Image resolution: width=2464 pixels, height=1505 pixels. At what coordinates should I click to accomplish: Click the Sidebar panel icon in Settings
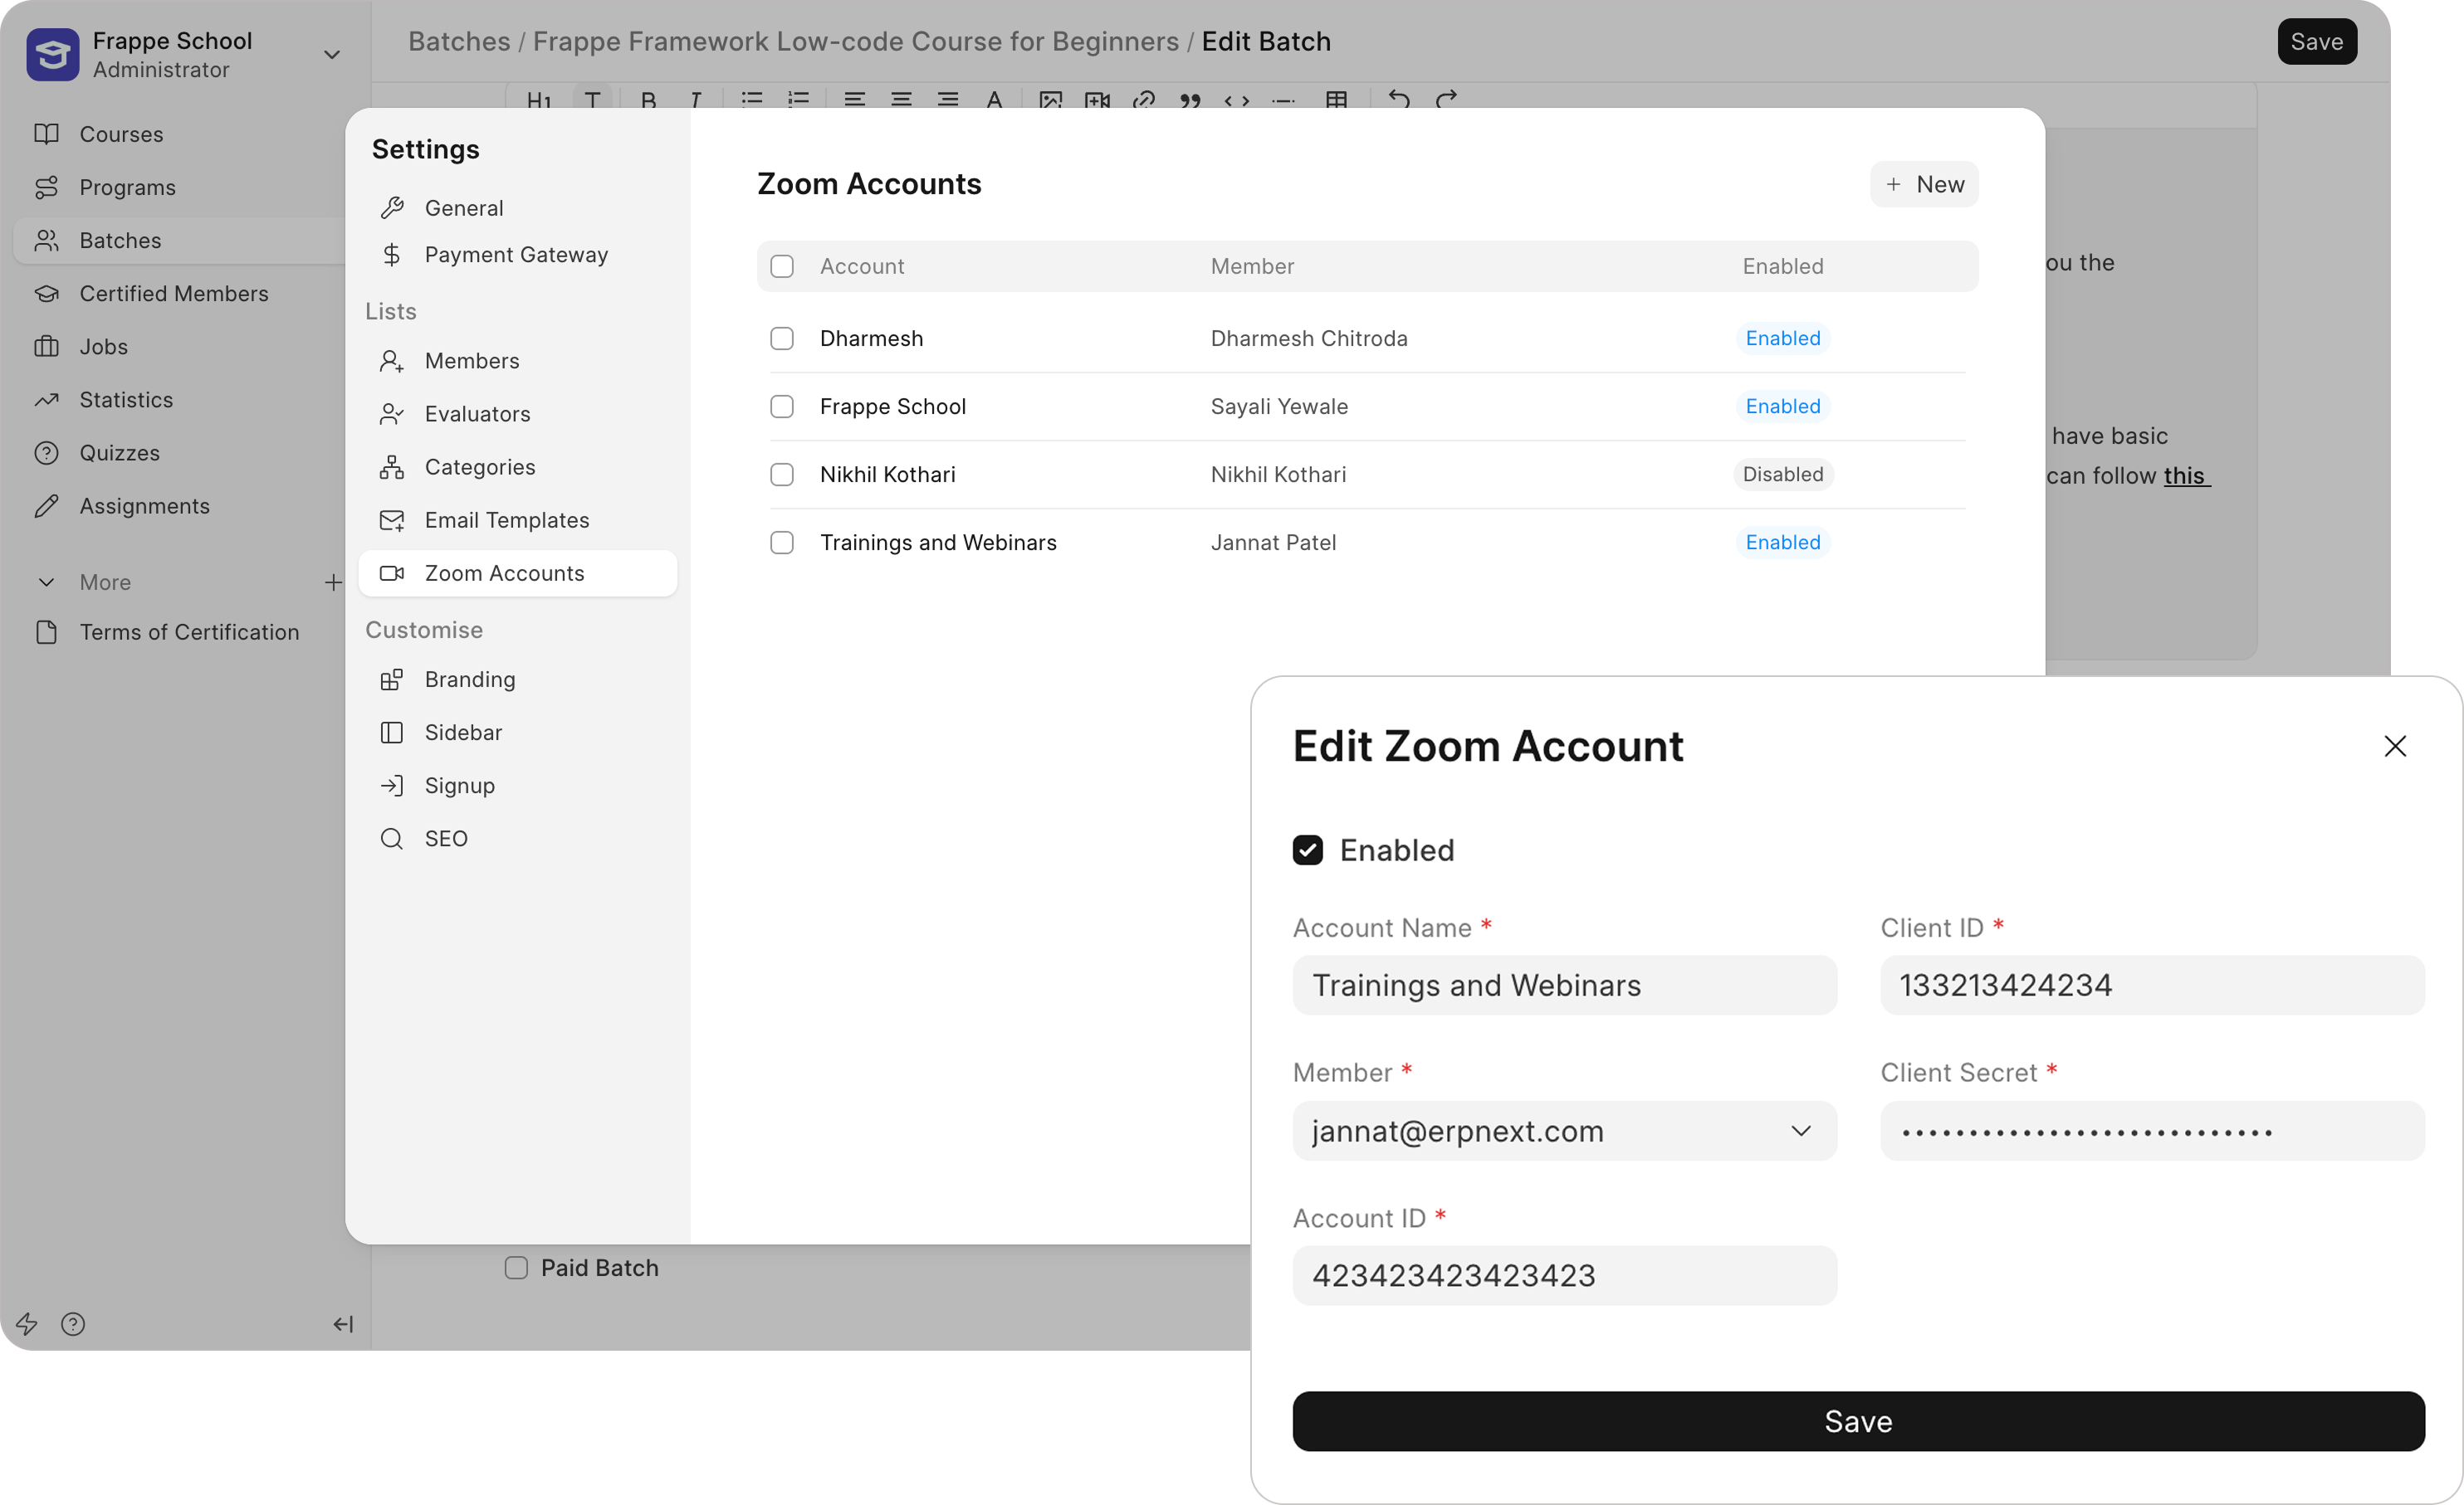(x=392, y=733)
